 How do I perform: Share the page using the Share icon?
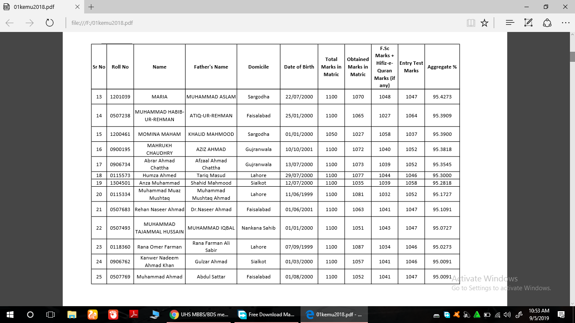click(547, 22)
